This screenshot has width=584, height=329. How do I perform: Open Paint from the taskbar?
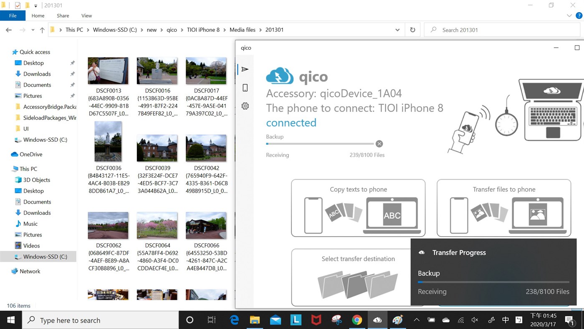(397, 320)
